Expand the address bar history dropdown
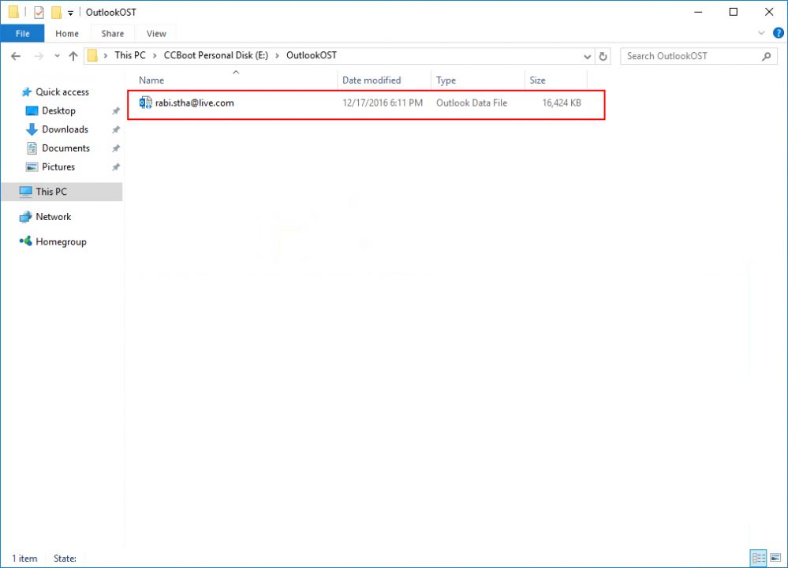 [x=587, y=56]
